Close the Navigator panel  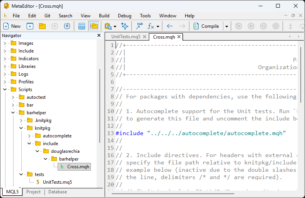click(99, 36)
